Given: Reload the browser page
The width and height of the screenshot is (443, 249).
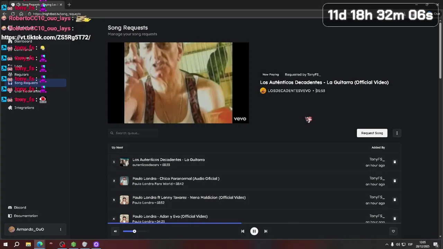Looking at the screenshot, I should (x=13, y=14).
